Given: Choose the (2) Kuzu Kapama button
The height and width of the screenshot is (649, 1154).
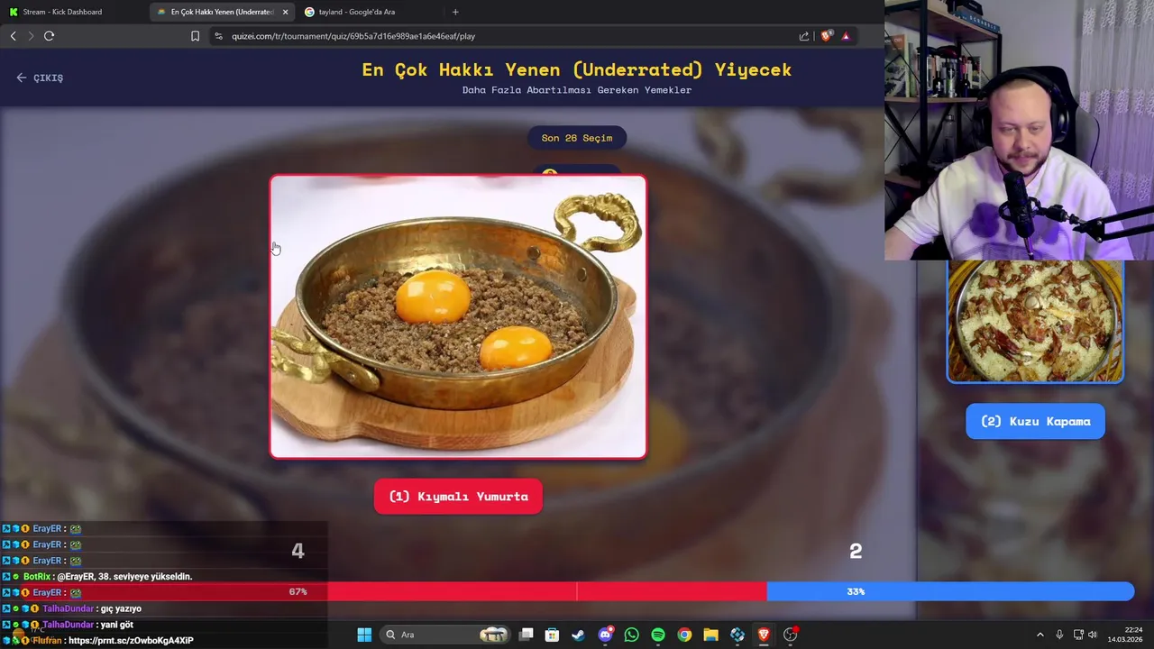Looking at the screenshot, I should (1035, 421).
